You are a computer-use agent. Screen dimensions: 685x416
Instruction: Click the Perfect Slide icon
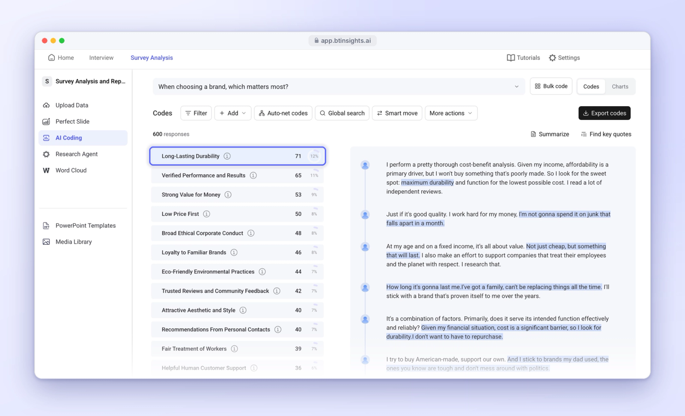(46, 122)
